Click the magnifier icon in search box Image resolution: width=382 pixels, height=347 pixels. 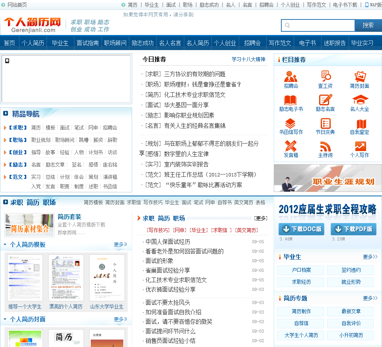[287, 25]
